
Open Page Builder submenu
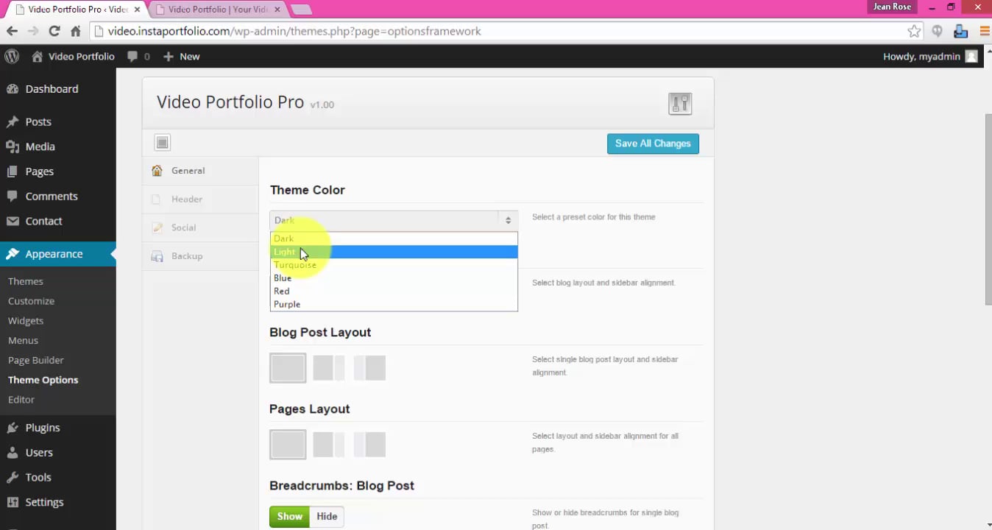[36, 360]
